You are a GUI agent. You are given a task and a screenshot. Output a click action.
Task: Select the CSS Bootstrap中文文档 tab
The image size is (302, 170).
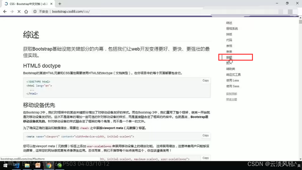point(29,4)
